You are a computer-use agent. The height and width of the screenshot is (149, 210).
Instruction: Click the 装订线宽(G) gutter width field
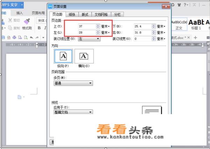point(143,39)
